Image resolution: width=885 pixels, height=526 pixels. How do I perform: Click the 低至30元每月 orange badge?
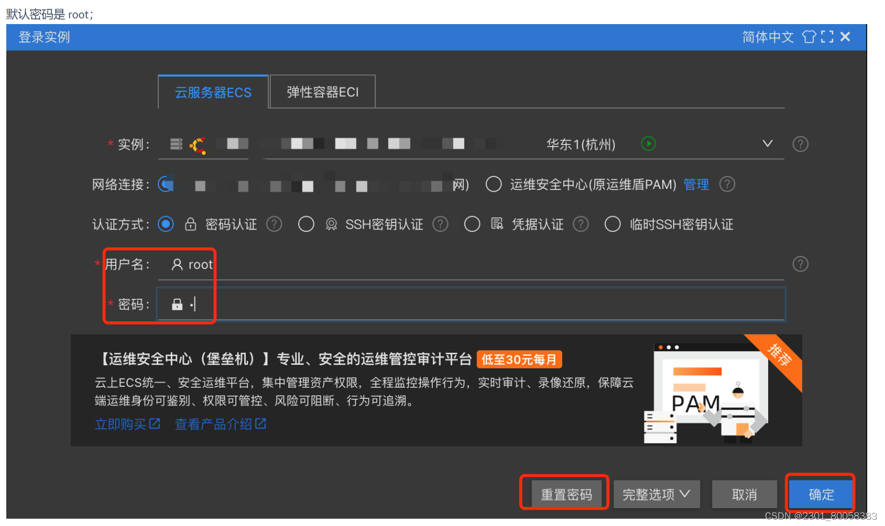pyautogui.click(x=519, y=360)
